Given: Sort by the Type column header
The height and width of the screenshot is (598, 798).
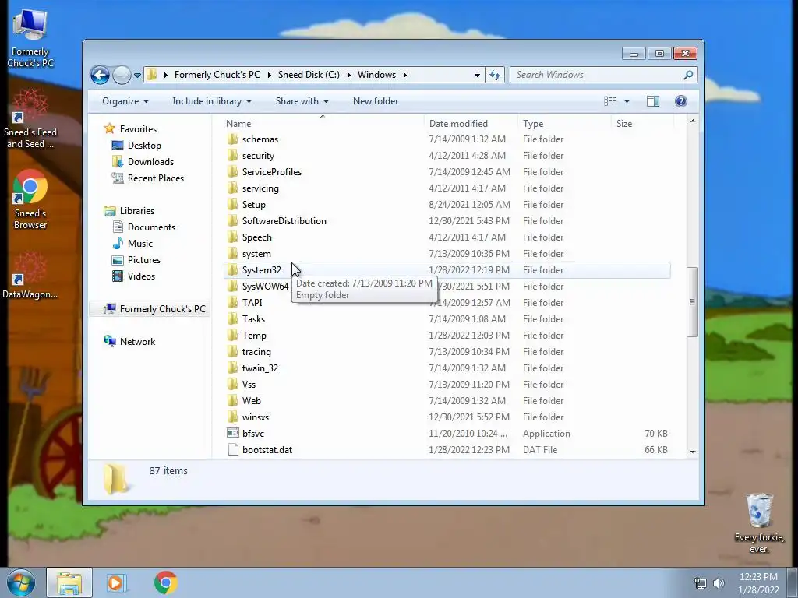Looking at the screenshot, I should (x=564, y=124).
